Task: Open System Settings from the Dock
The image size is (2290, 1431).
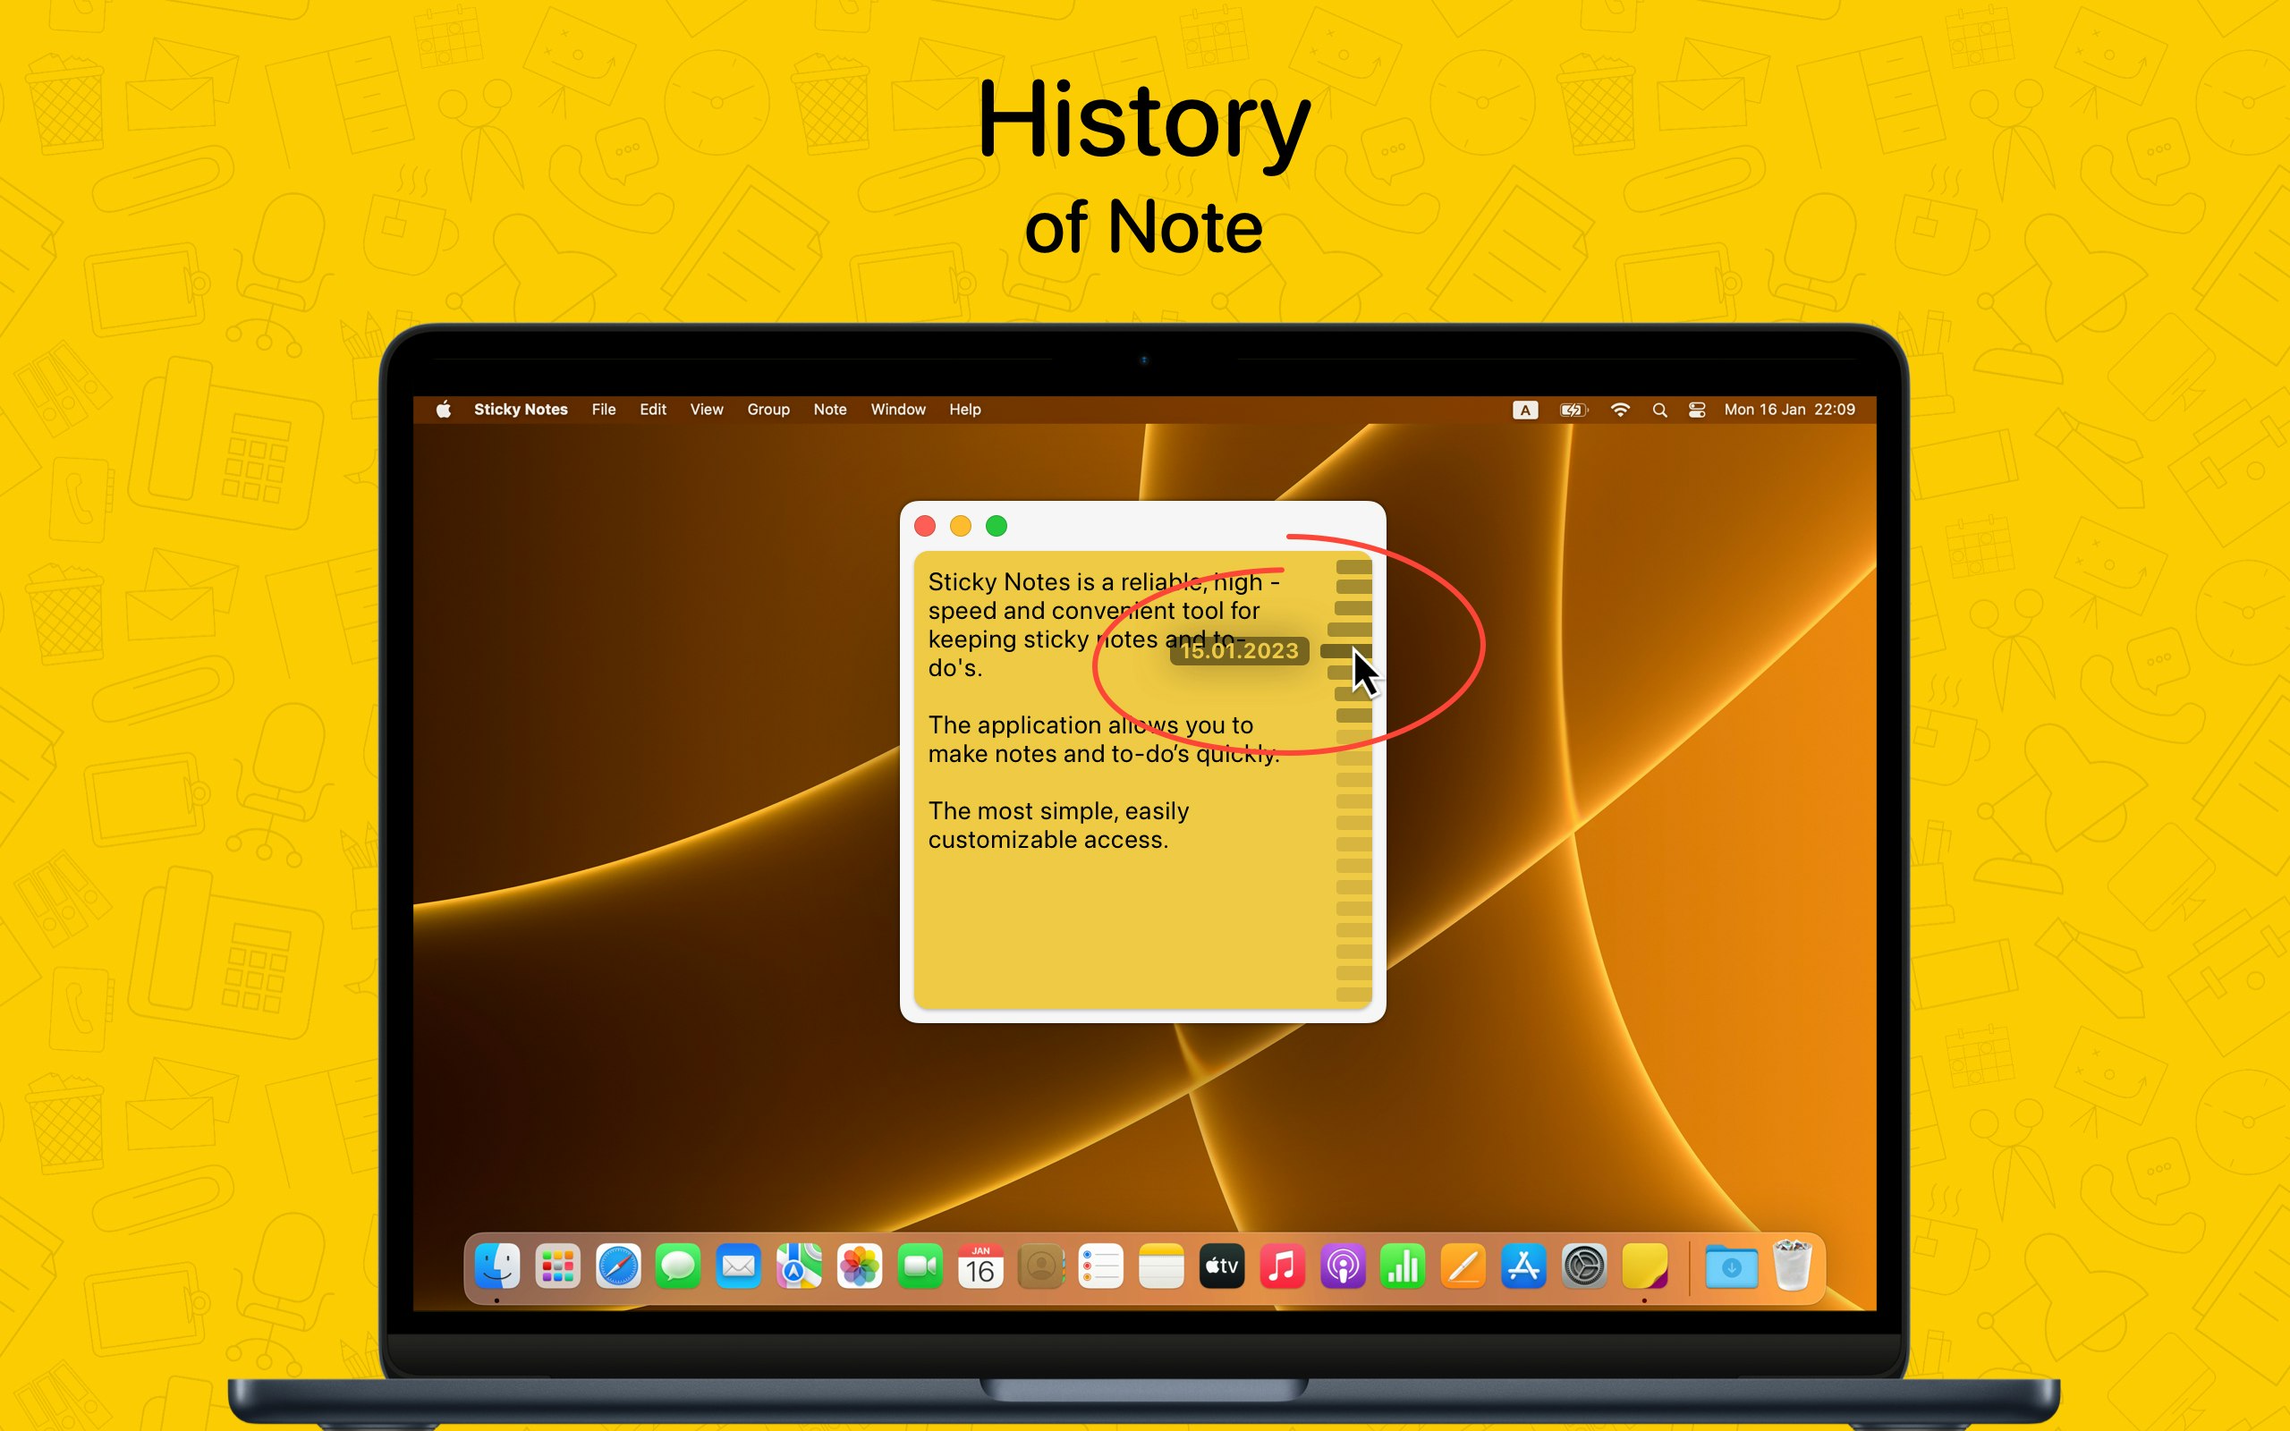Action: 1584,1266
